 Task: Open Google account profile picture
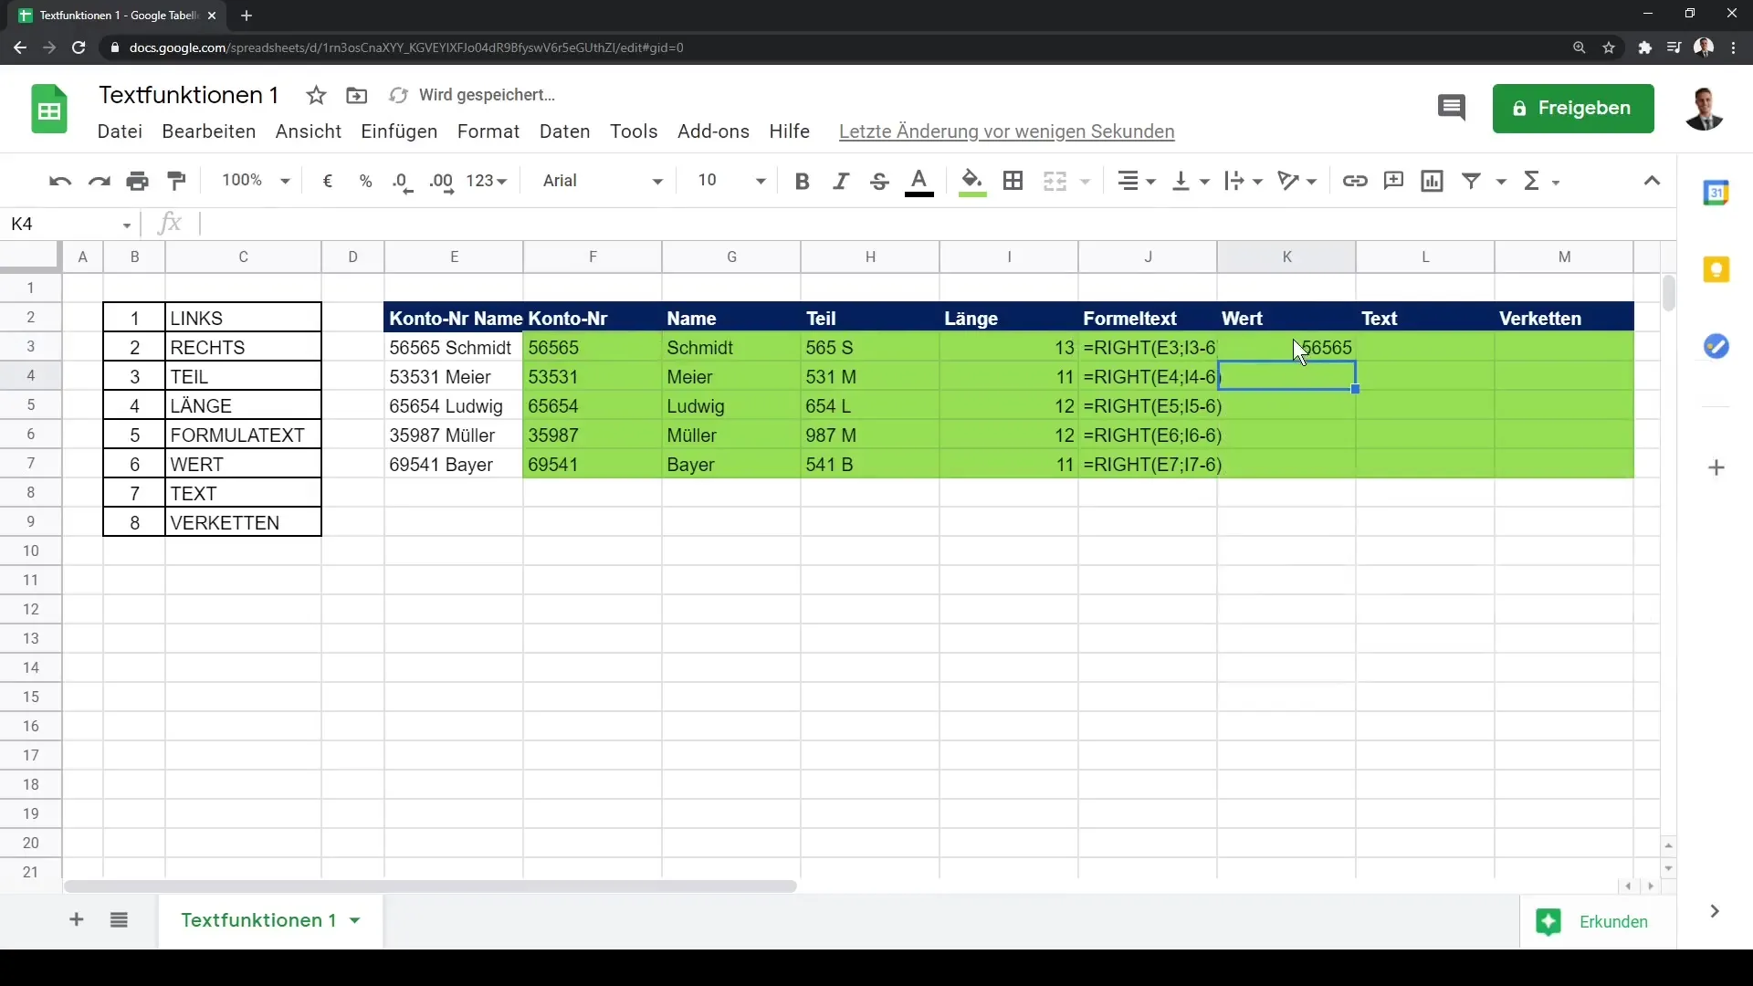coord(1704,110)
